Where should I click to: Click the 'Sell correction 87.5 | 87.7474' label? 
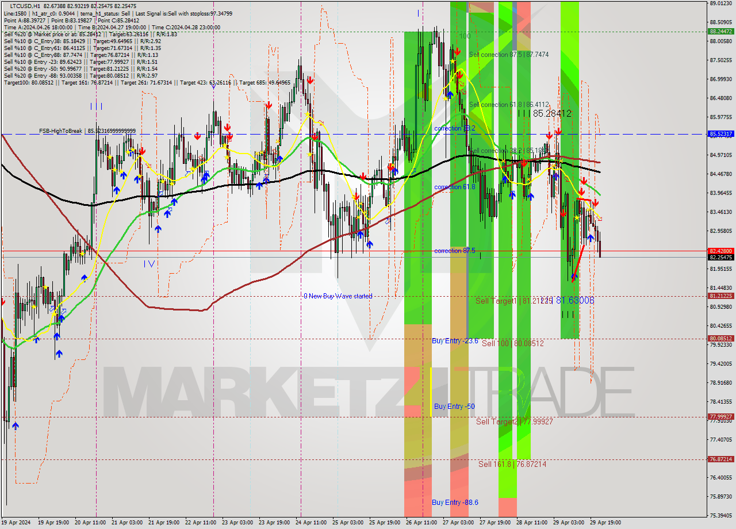508,55
